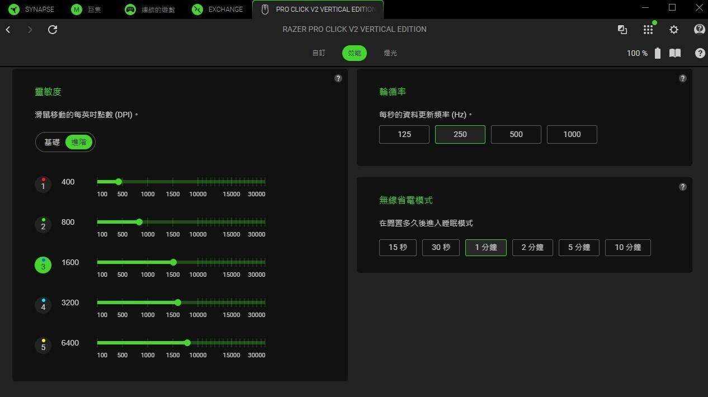
Task: Switch to the 燈光 lighting tab
Action: pyautogui.click(x=390, y=53)
